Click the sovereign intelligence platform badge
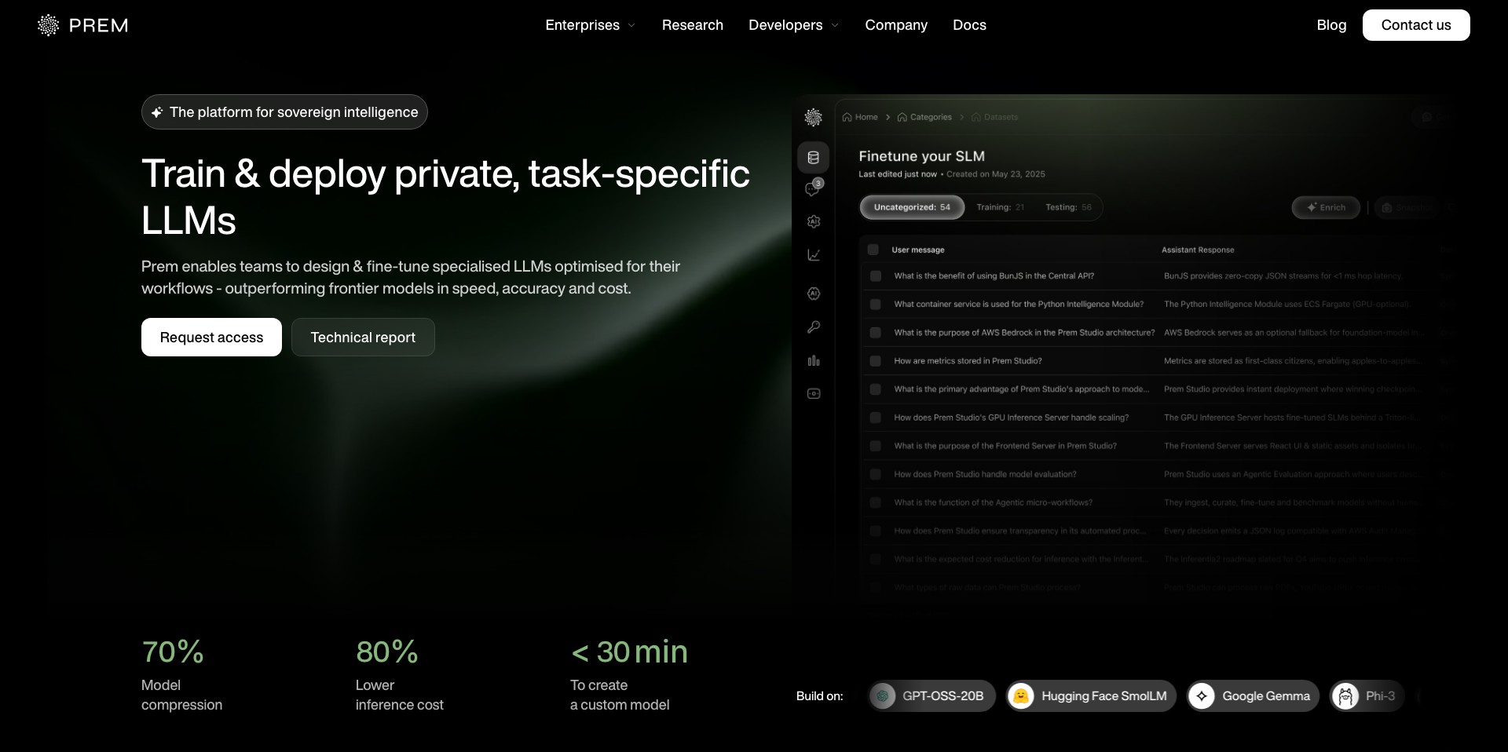 pyautogui.click(x=284, y=112)
